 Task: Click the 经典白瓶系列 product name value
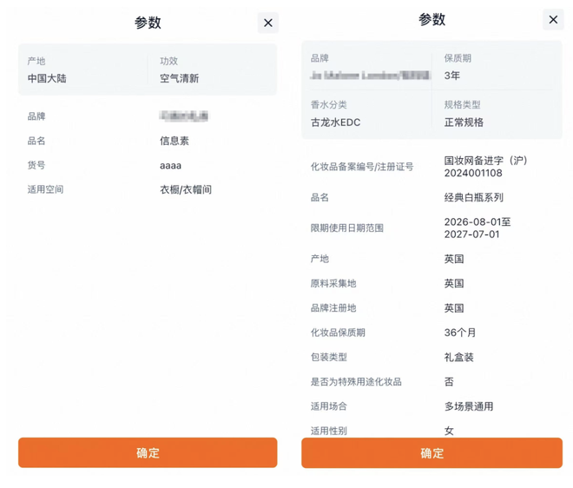473,197
